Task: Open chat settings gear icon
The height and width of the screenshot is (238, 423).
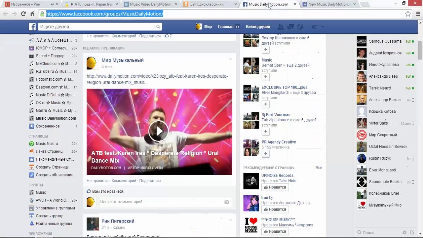Action: (404, 233)
